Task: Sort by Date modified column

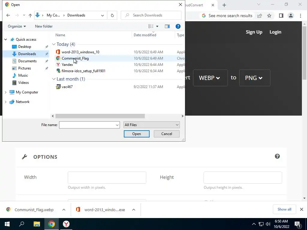Action: [x=145, y=35]
